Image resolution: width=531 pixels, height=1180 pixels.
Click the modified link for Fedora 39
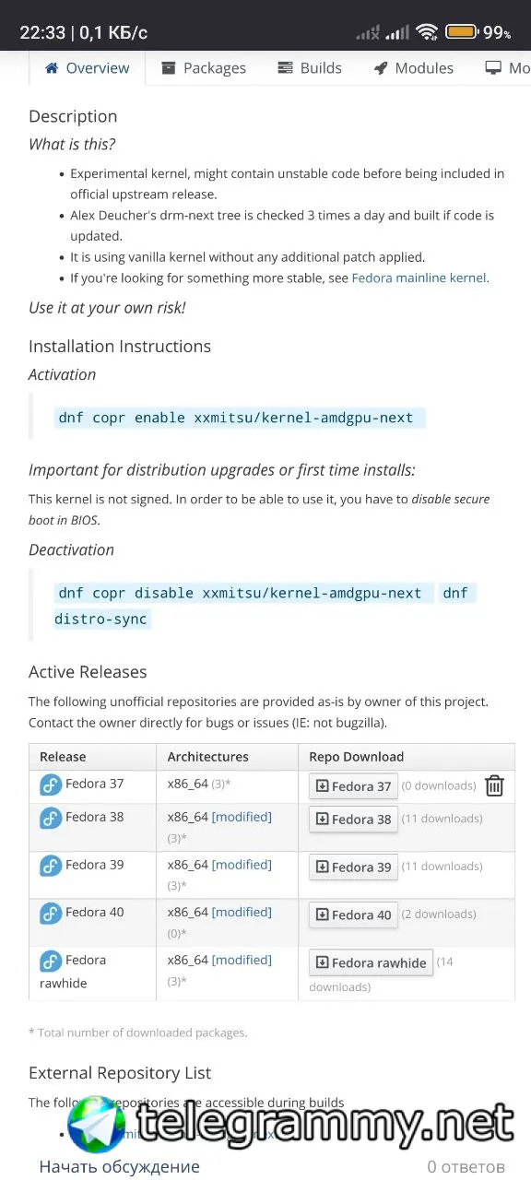(x=242, y=865)
